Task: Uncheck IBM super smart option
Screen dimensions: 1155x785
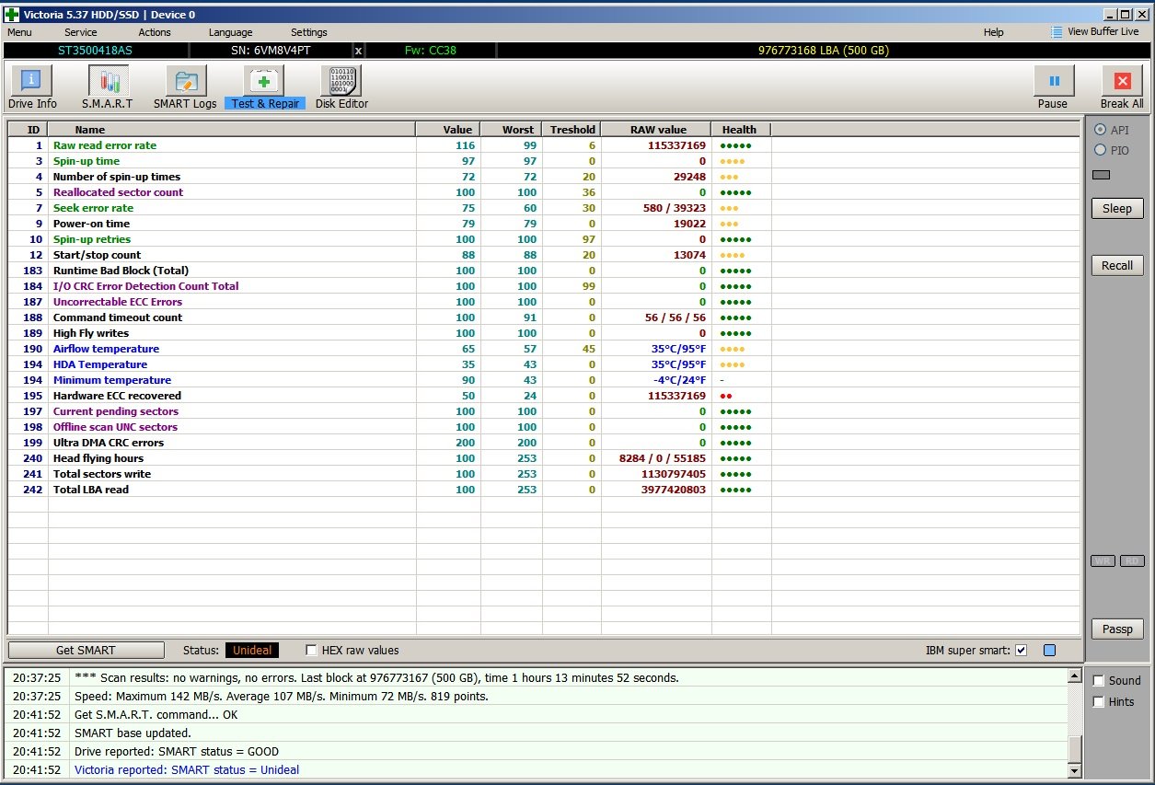Action: pos(1021,651)
